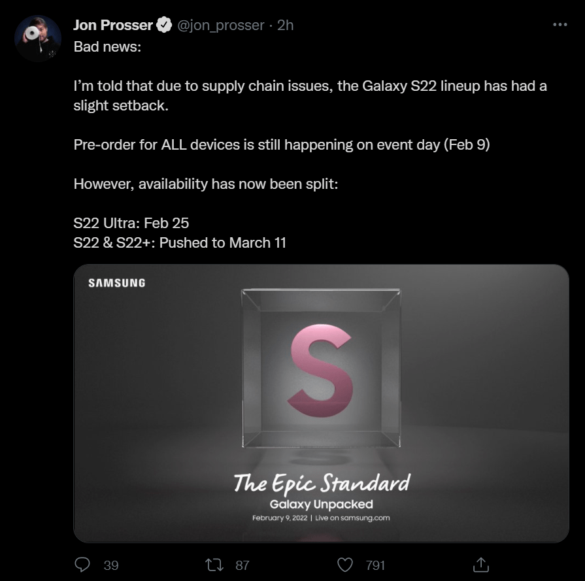Click the Jon Prosser display name

tap(112, 25)
